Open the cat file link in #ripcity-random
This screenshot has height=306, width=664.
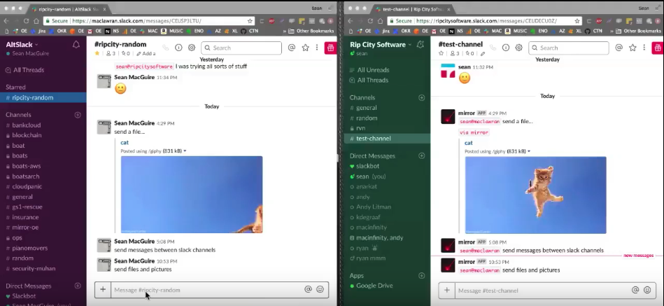(x=125, y=142)
